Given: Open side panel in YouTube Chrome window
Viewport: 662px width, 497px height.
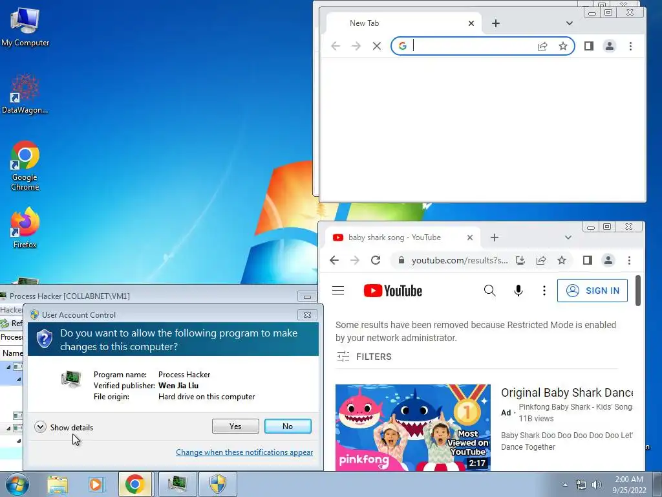Looking at the screenshot, I should tap(588, 260).
